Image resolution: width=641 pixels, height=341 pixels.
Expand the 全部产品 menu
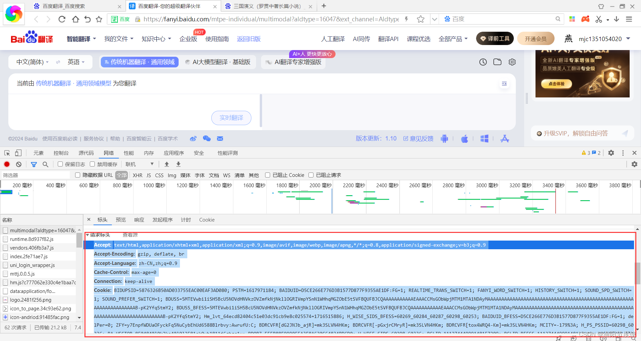click(x=453, y=39)
